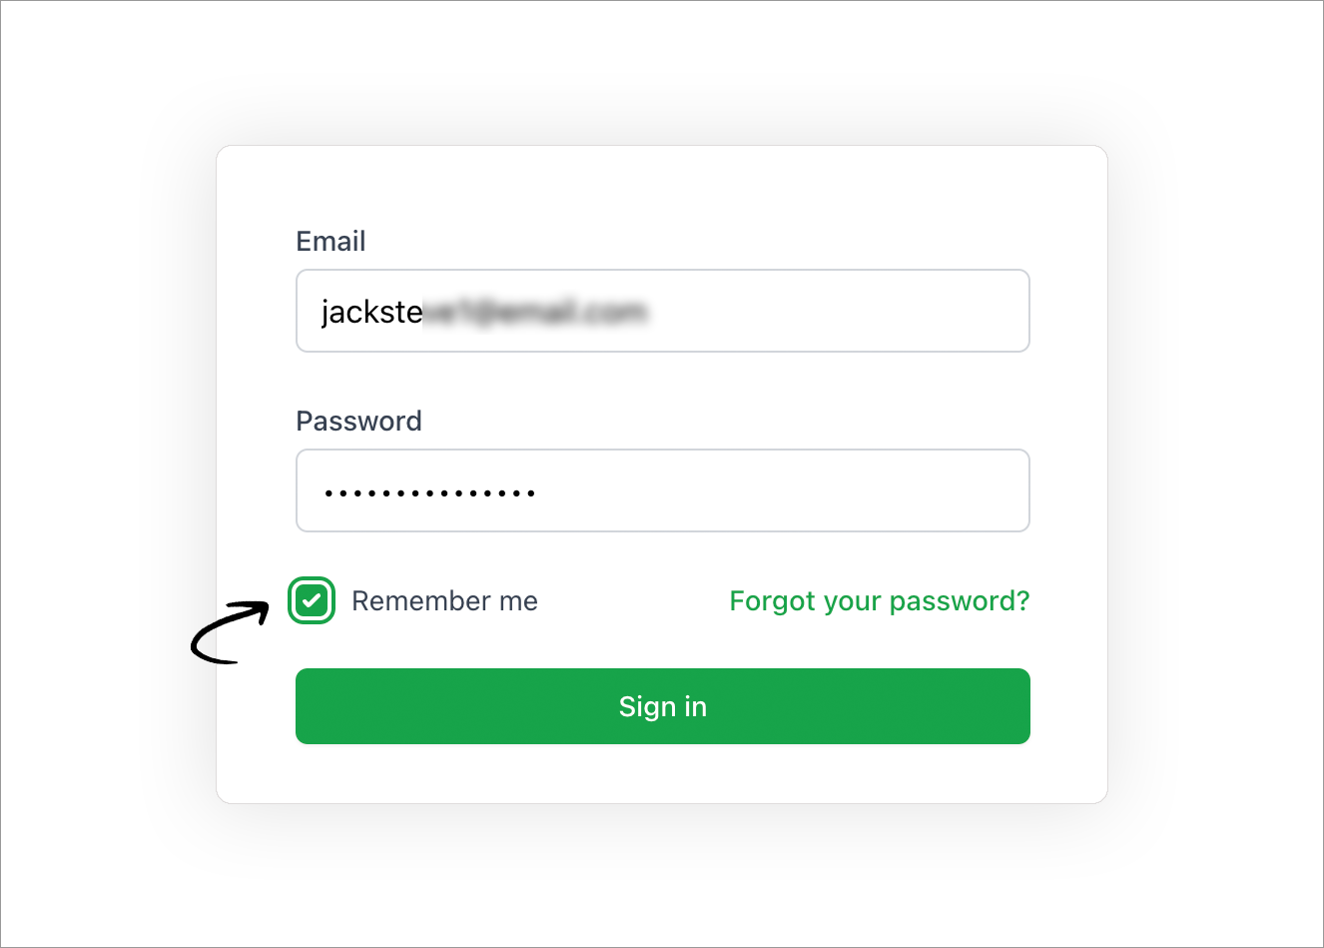Click the empty right side of the Password field
This screenshot has height=948, width=1324.
pyautogui.click(x=784, y=490)
